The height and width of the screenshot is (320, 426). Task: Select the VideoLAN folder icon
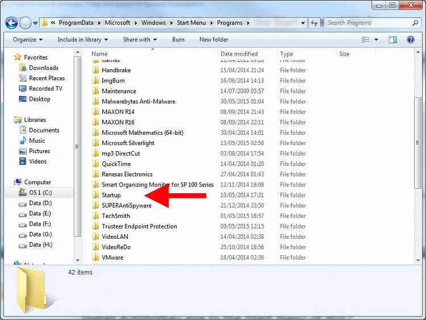pyautogui.click(x=95, y=236)
